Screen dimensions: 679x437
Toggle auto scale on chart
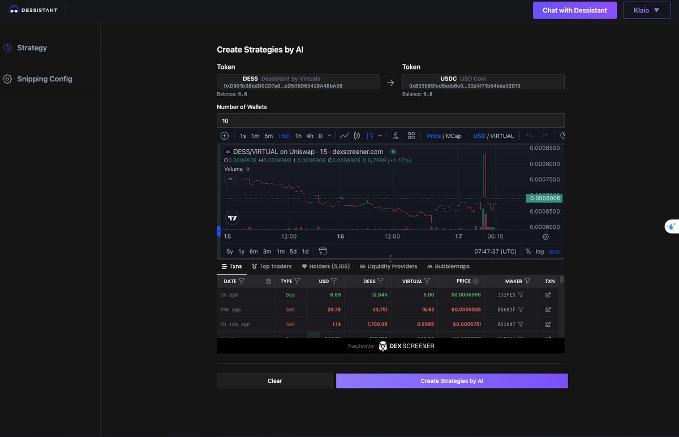555,252
